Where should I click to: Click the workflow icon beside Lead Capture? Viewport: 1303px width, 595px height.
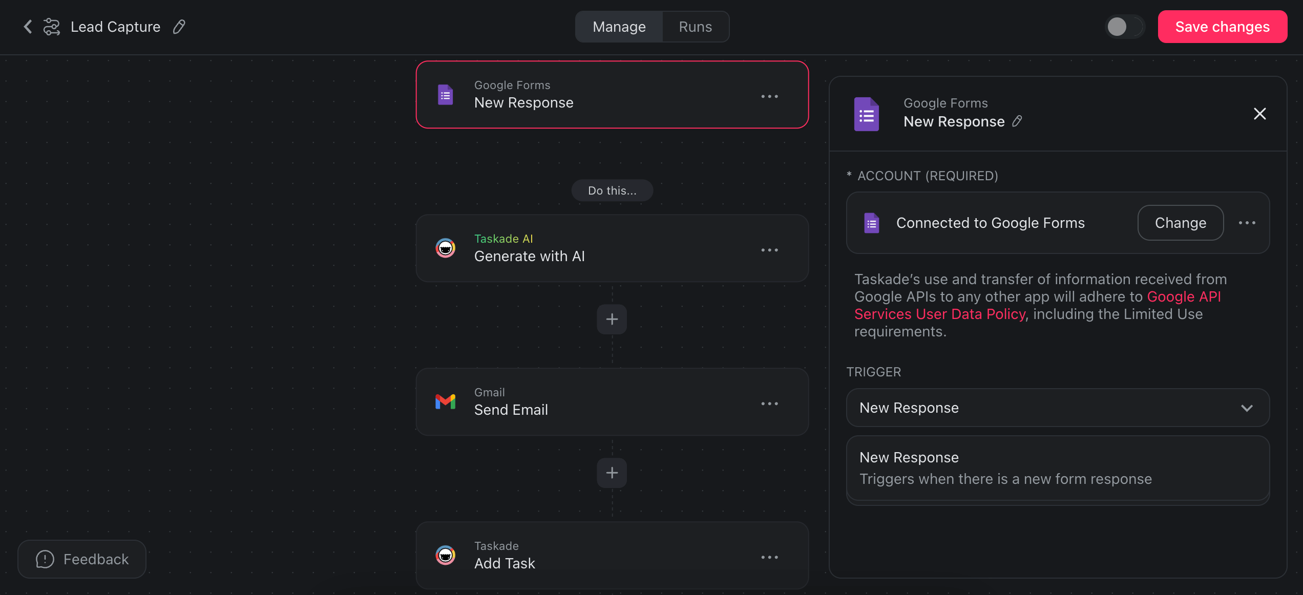pos(52,26)
